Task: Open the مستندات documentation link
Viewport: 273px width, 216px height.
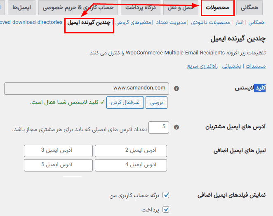Action: pos(256,66)
